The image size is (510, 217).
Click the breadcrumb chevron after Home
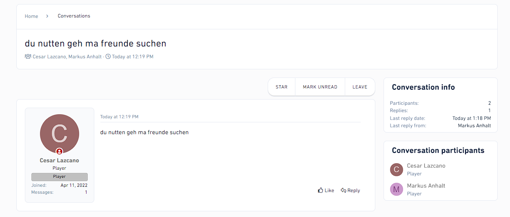[47, 16]
